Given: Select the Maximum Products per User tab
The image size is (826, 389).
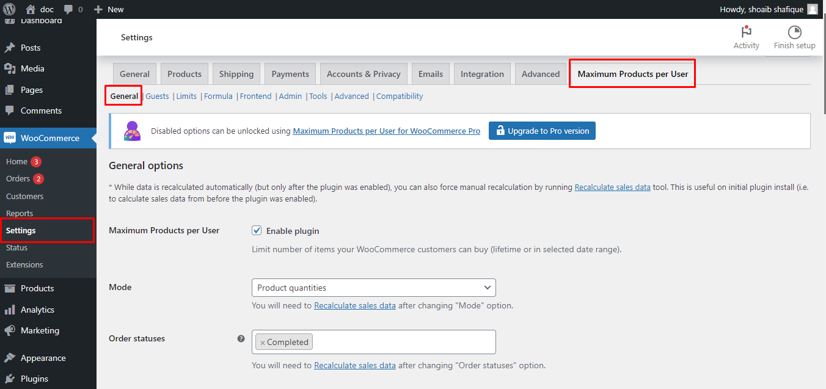Looking at the screenshot, I should point(633,74).
